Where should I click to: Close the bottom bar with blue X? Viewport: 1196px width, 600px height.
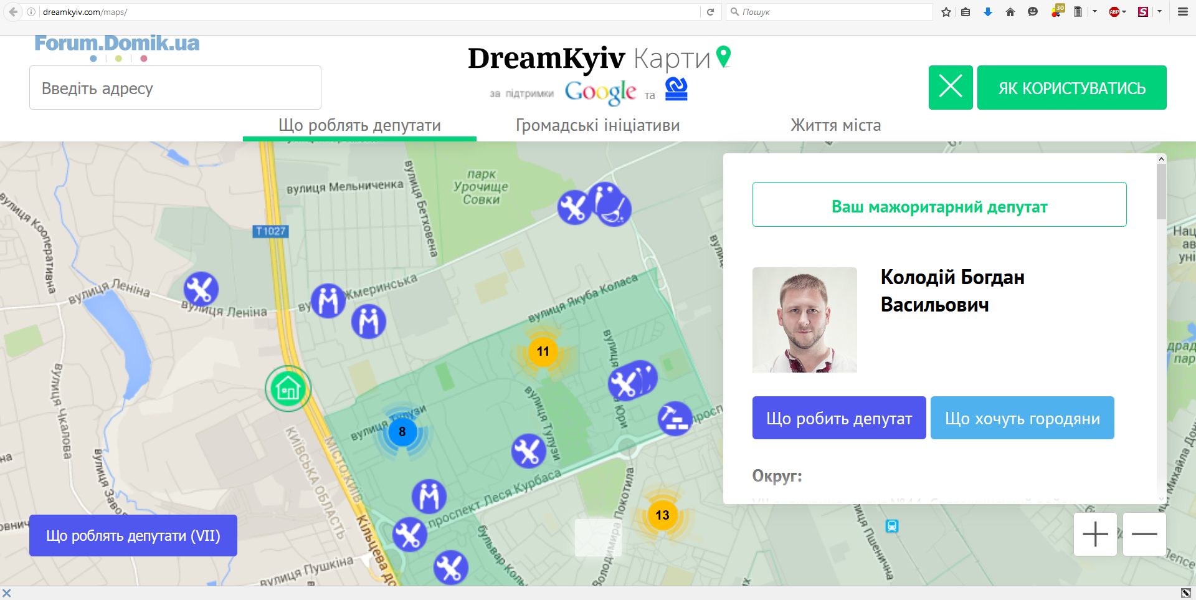(7, 593)
